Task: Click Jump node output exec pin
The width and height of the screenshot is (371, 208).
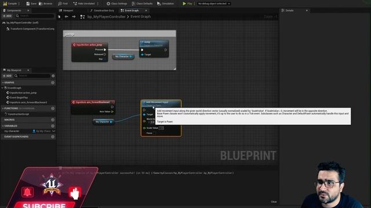Action: [x=166, y=50]
